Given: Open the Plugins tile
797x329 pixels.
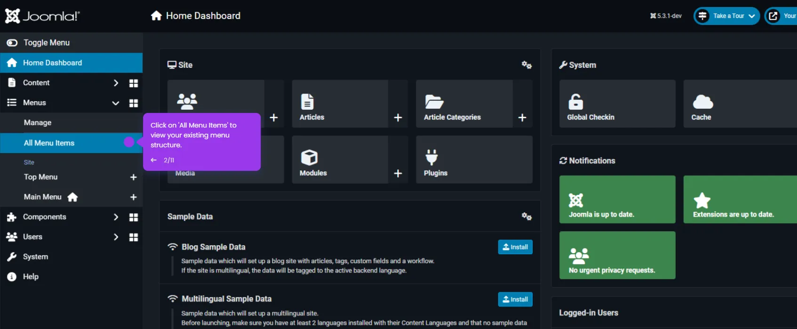Looking at the screenshot, I should (474, 160).
